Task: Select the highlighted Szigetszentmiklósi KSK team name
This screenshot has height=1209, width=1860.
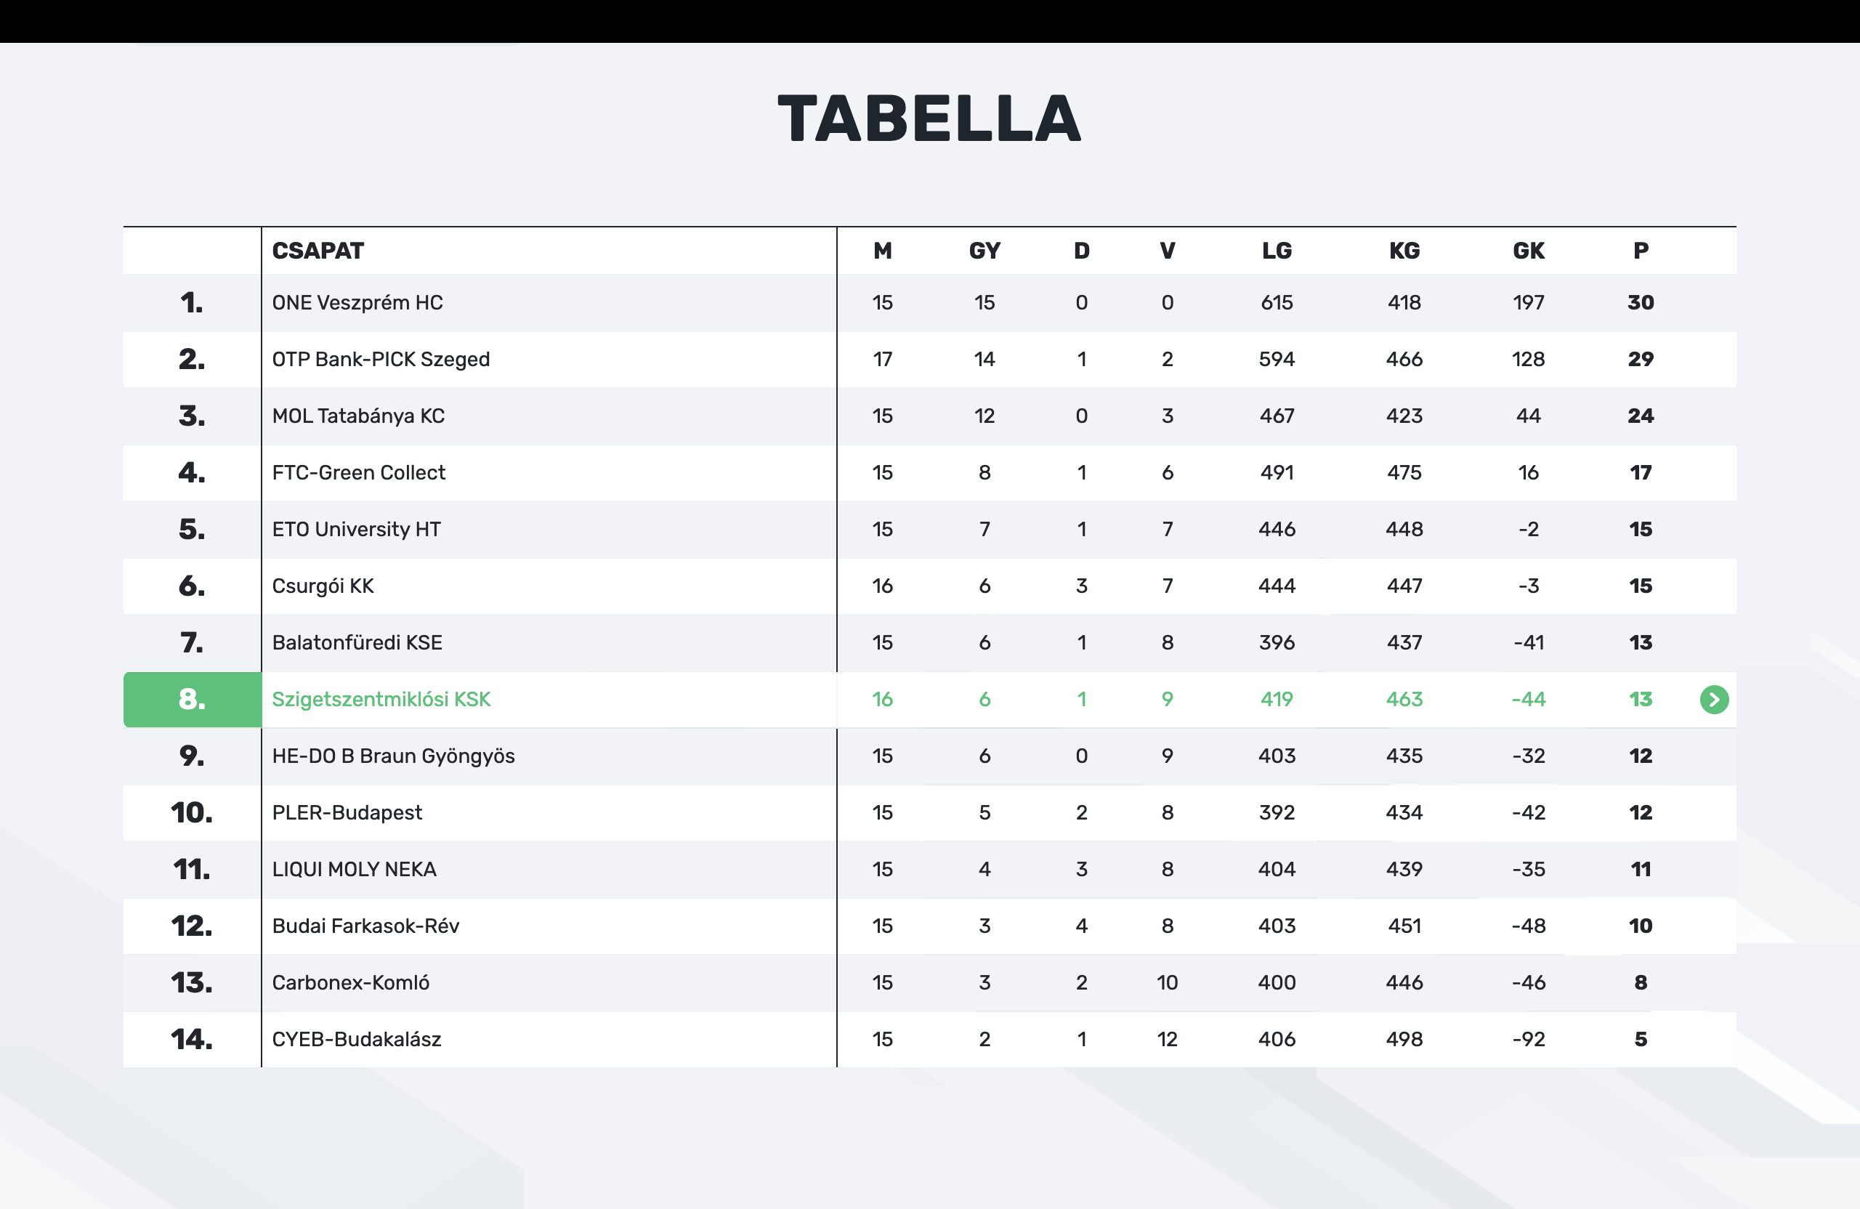Action: [381, 700]
